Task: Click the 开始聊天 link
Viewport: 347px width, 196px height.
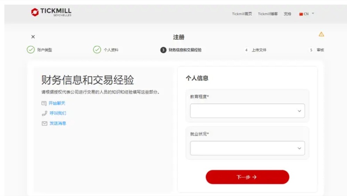Action: 57,103
